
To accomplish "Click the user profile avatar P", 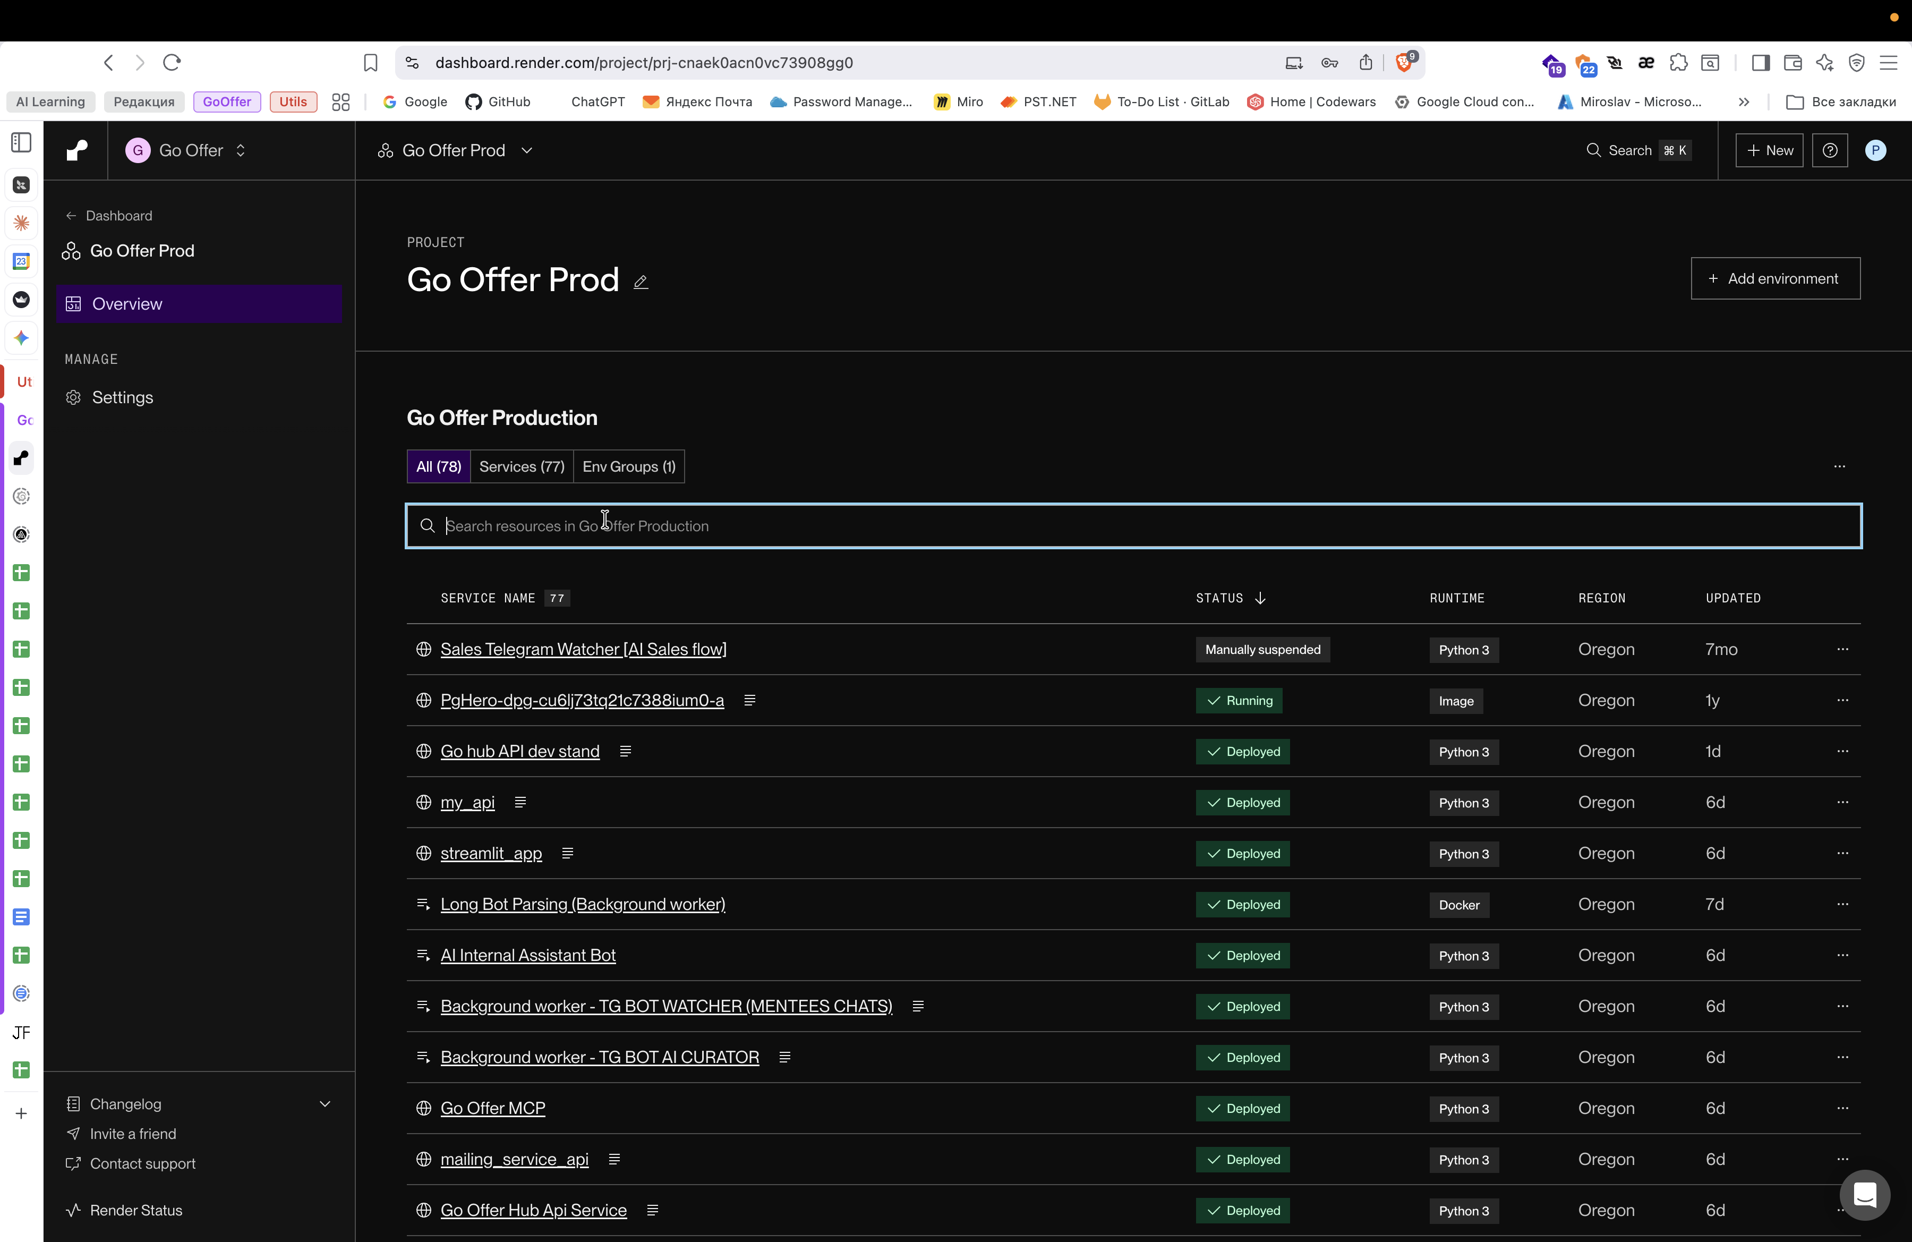I will (1875, 150).
